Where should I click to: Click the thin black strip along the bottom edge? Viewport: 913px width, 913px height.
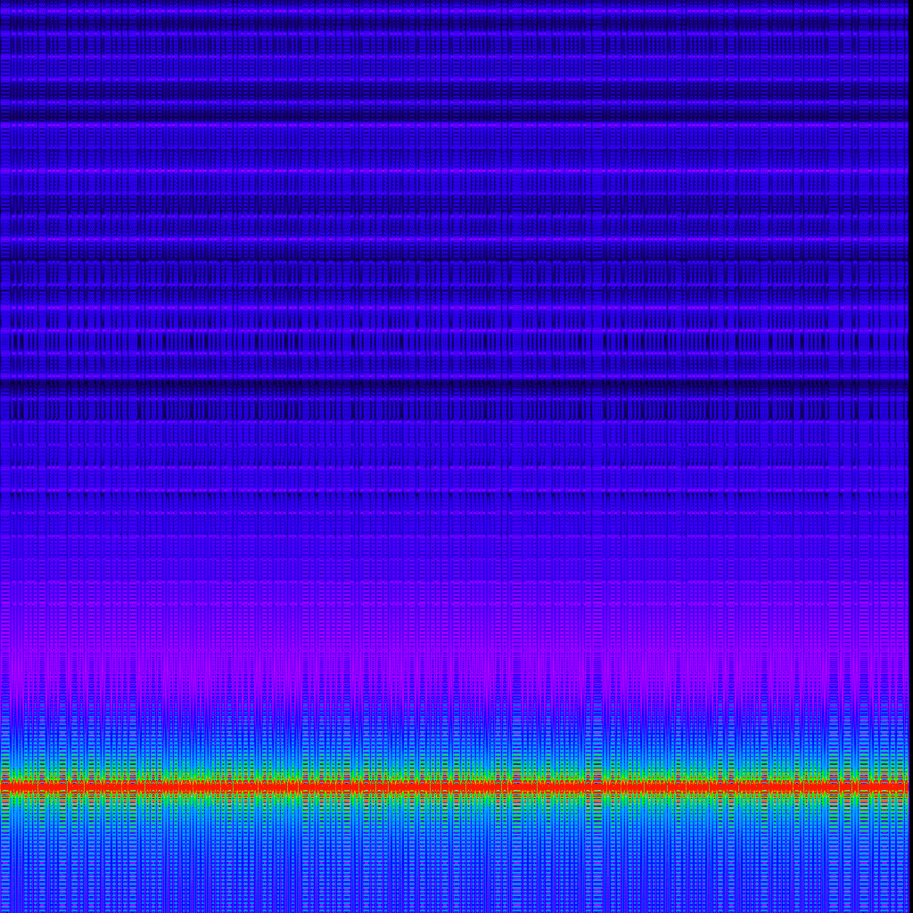(x=456, y=911)
